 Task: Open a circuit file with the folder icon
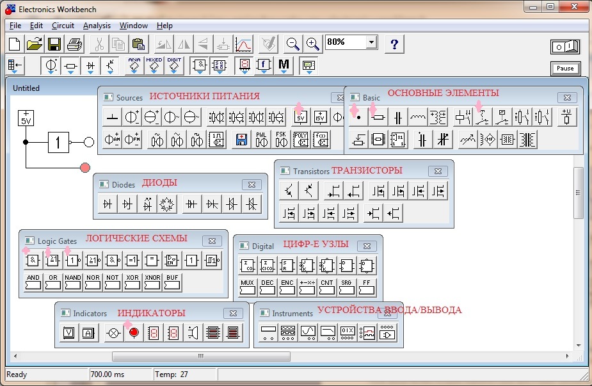point(35,44)
